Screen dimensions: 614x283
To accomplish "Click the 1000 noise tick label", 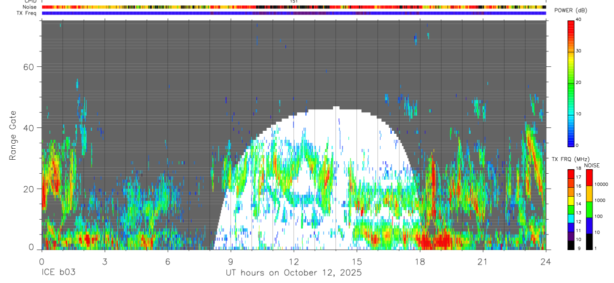I will (x=599, y=201).
